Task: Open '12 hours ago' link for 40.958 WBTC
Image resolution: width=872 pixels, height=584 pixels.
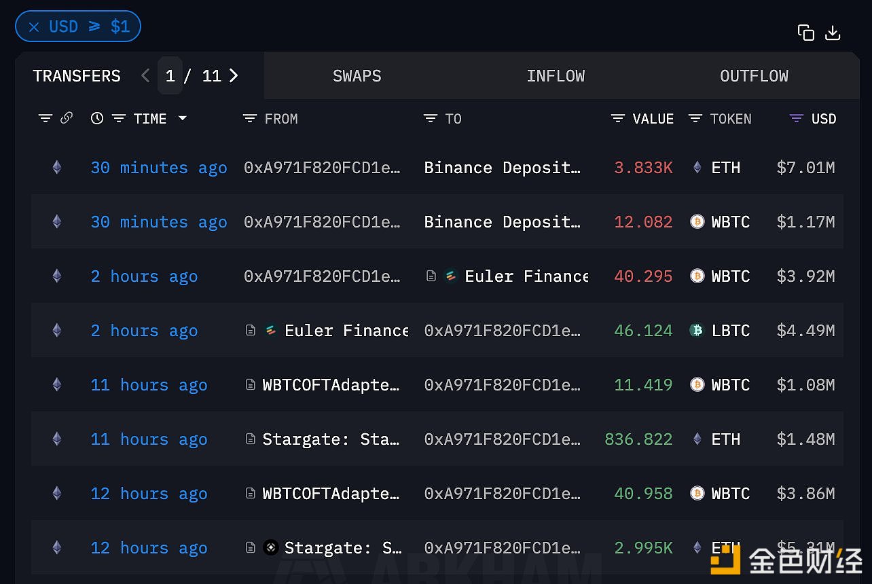Action: tap(149, 494)
